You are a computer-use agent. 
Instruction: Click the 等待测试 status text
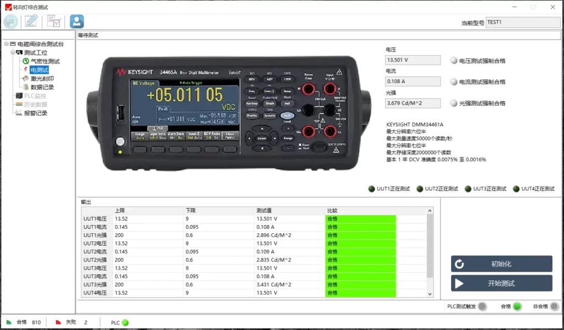click(88, 35)
